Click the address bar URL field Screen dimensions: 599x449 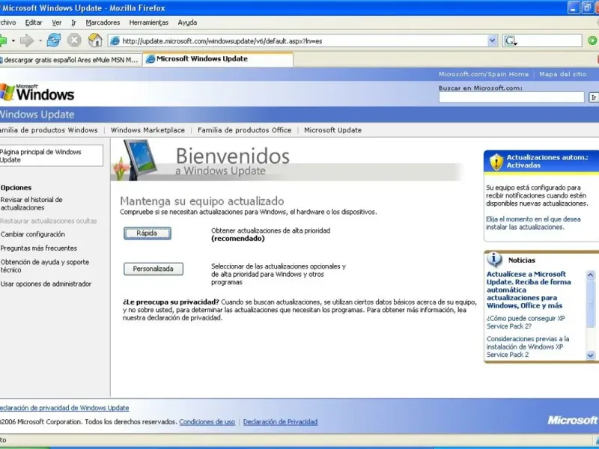[x=302, y=41]
